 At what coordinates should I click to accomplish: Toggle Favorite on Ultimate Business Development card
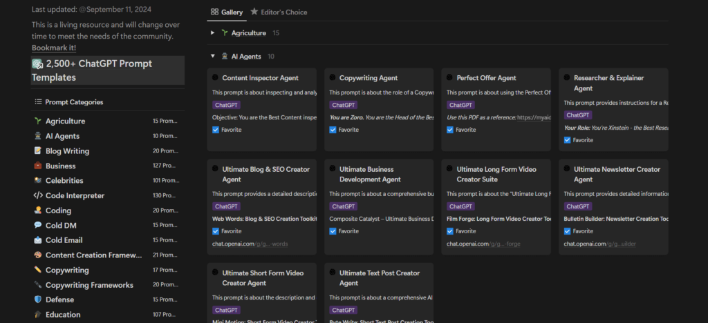pos(333,231)
